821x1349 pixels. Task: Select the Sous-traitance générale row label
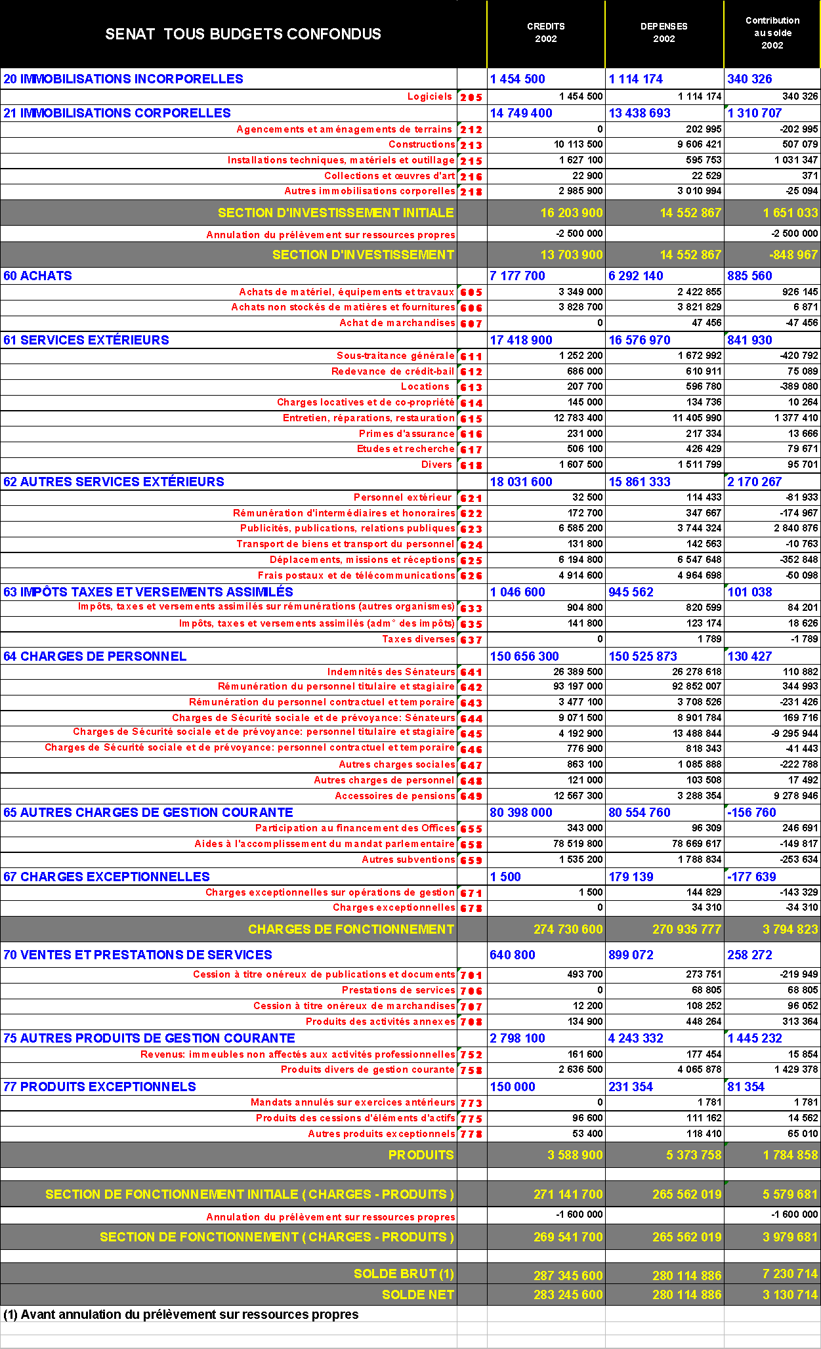pyautogui.click(x=395, y=356)
